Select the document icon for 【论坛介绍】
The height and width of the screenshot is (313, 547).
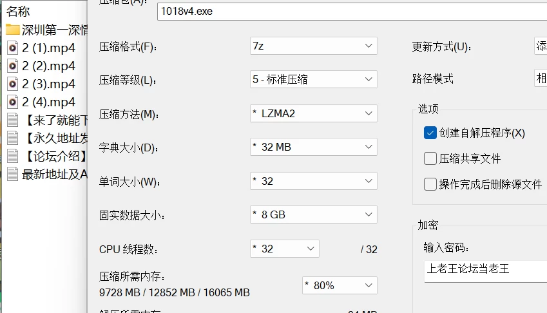pyautogui.click(x=12, y=156)
